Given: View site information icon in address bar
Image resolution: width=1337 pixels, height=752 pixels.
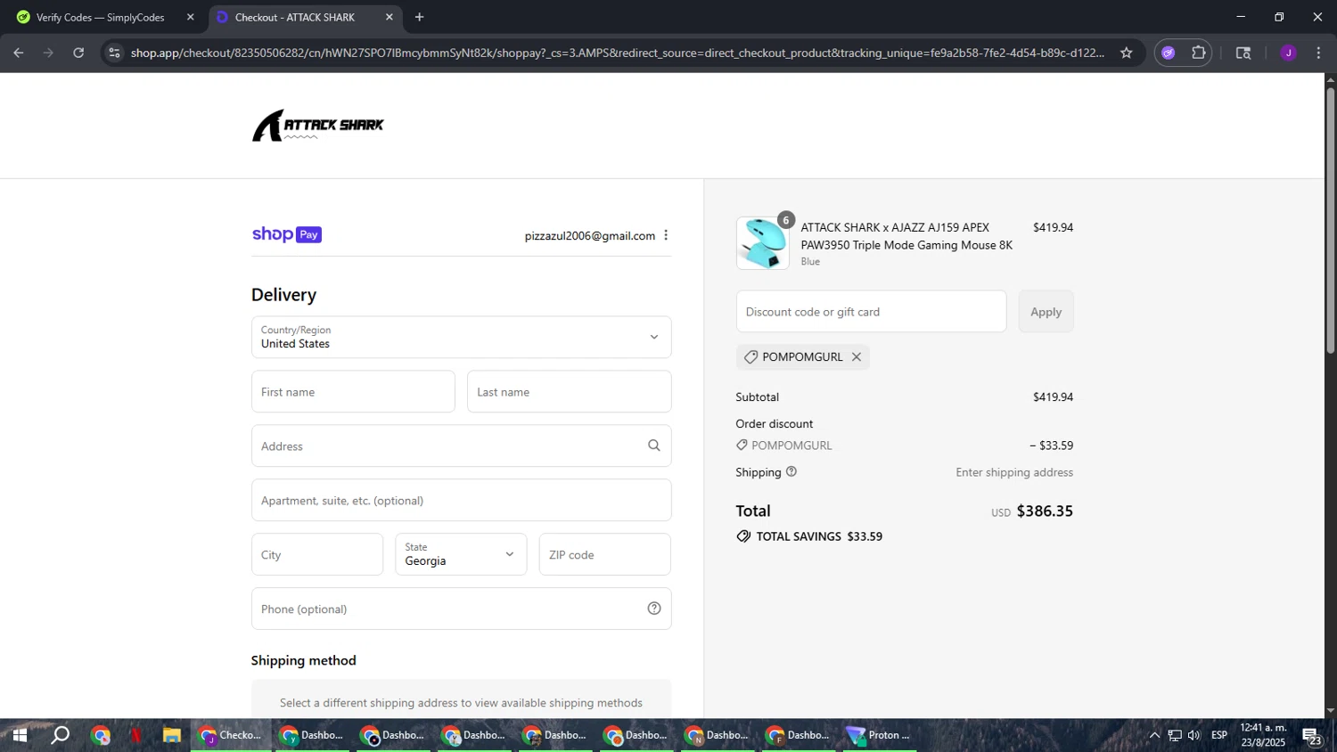Looking at the screenshot, I should click(114, 53).
